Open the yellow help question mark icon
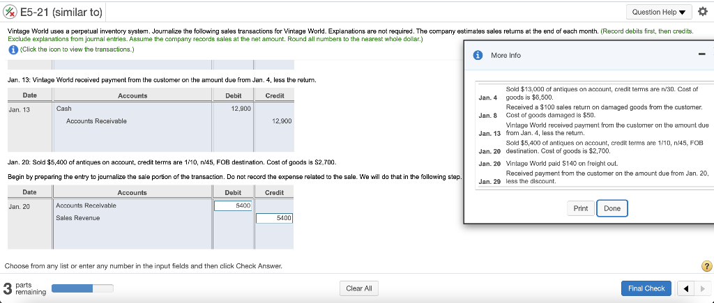Image resolution: width=714 pixels, height=303 pixels. pyautogui.click(x=707, y=265)
